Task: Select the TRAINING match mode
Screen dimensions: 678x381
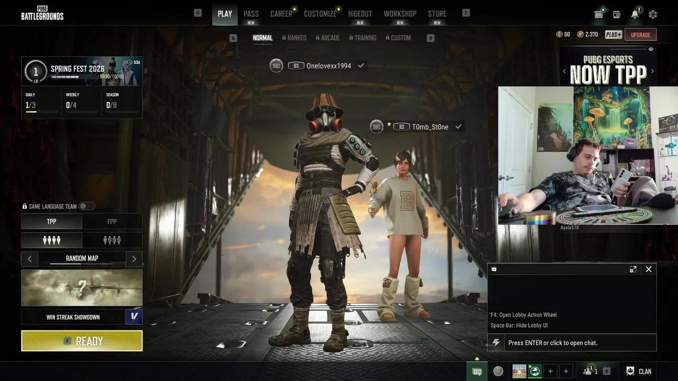Action: pos(363,38)
